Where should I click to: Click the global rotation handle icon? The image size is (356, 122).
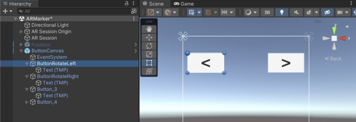click(x=167, y=12)
